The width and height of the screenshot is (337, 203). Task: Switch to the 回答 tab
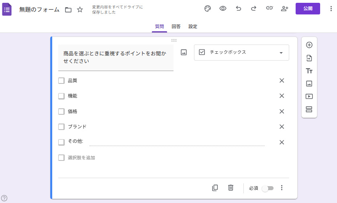click(x=176, y=26)
